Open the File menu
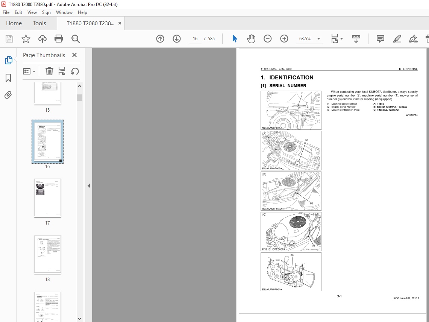This screenshot has width=429, height=322. click(x=6, y=12)
